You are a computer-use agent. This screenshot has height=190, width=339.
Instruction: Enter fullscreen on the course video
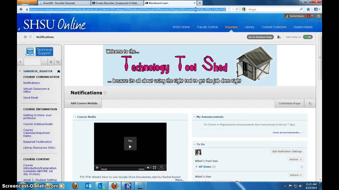coord(154,168)
